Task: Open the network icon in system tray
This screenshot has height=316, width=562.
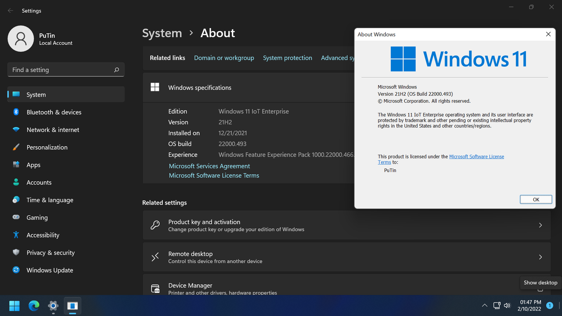Action: coord(497,305)
